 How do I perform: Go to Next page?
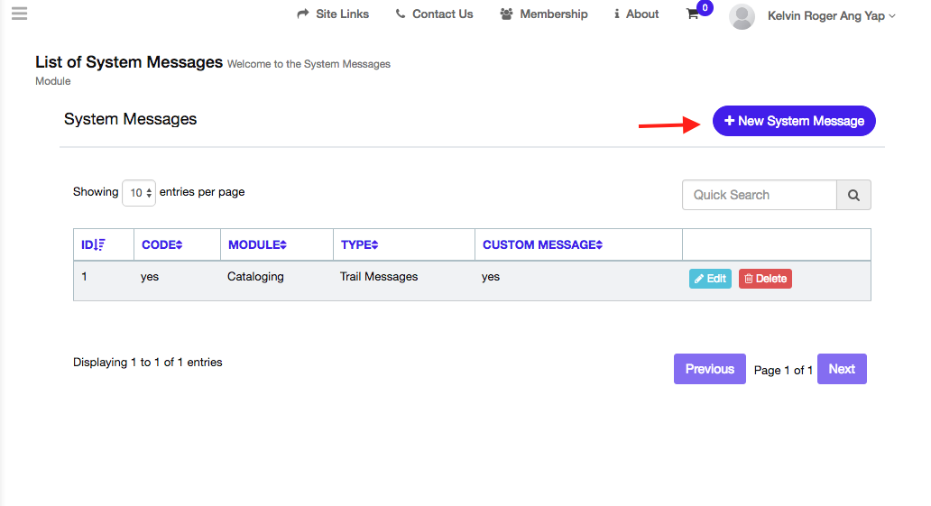pyautogui.click(x=841, y=369)
